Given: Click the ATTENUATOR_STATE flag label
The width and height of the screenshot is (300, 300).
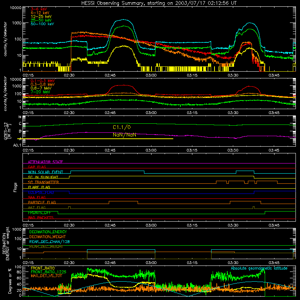Looking at the screenshot, I should (45, 162).
